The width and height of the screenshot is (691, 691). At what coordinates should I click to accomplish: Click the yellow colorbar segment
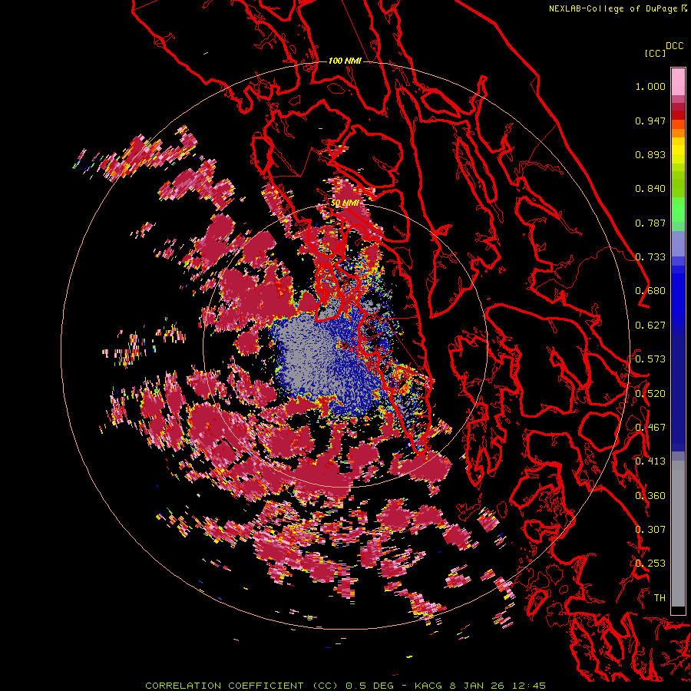678,154
